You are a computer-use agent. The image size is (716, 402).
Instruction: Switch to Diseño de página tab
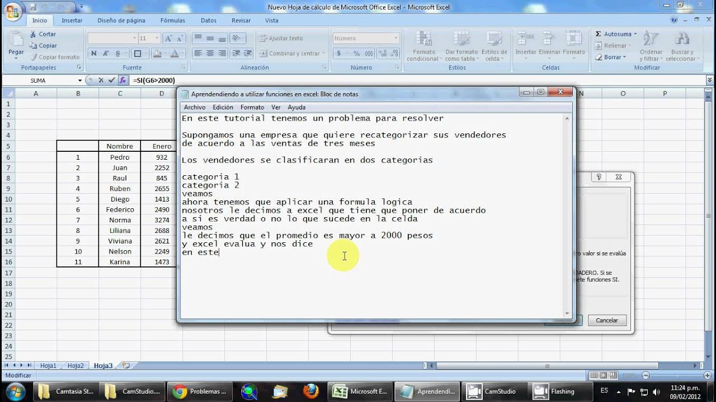(x=121, y=20)
